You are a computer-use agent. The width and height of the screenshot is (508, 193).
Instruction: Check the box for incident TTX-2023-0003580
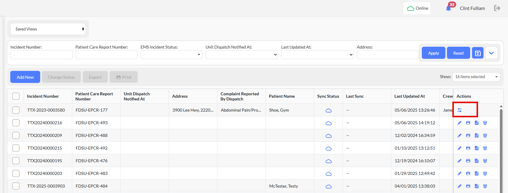pyautogui.click(x=16, y=110)
